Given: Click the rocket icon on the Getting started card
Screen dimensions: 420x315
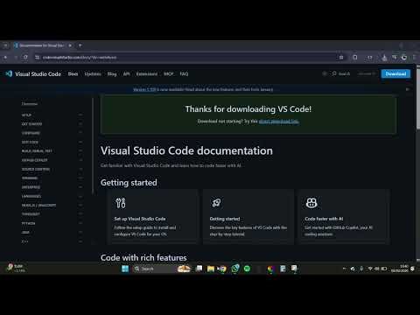Looking at the screenshot, I should (216, 203).
